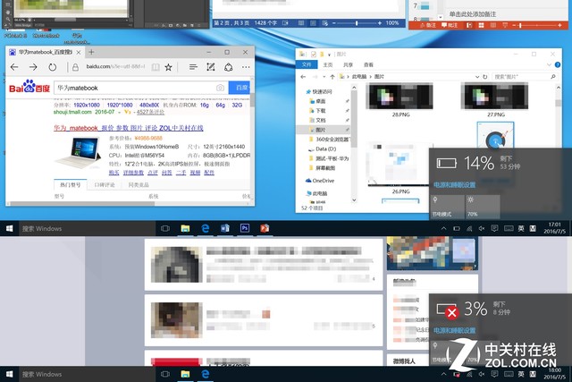Click the battery tray icon with red X
This screenshot has width=572, height=382.
(x=457, y=374)
